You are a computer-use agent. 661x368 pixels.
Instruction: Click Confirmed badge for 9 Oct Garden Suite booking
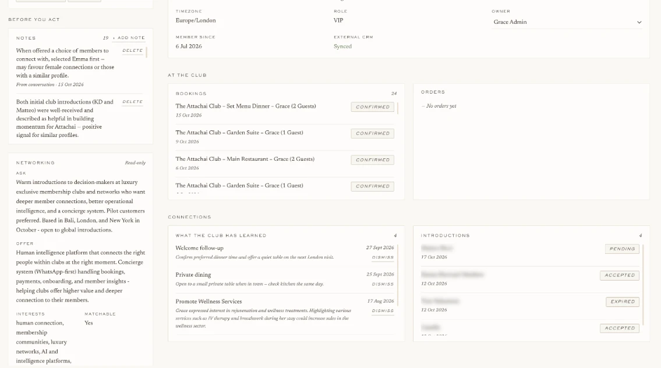[x=373, y=133]
